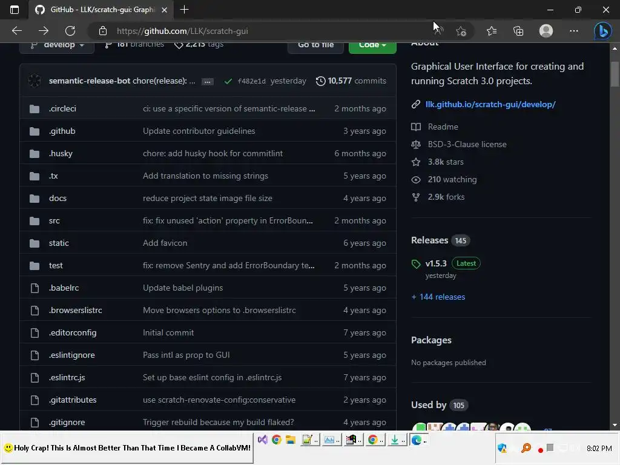620x465 pixels.
Task: Click the semantic-release-bot avatar
Action: click(35, 81)
